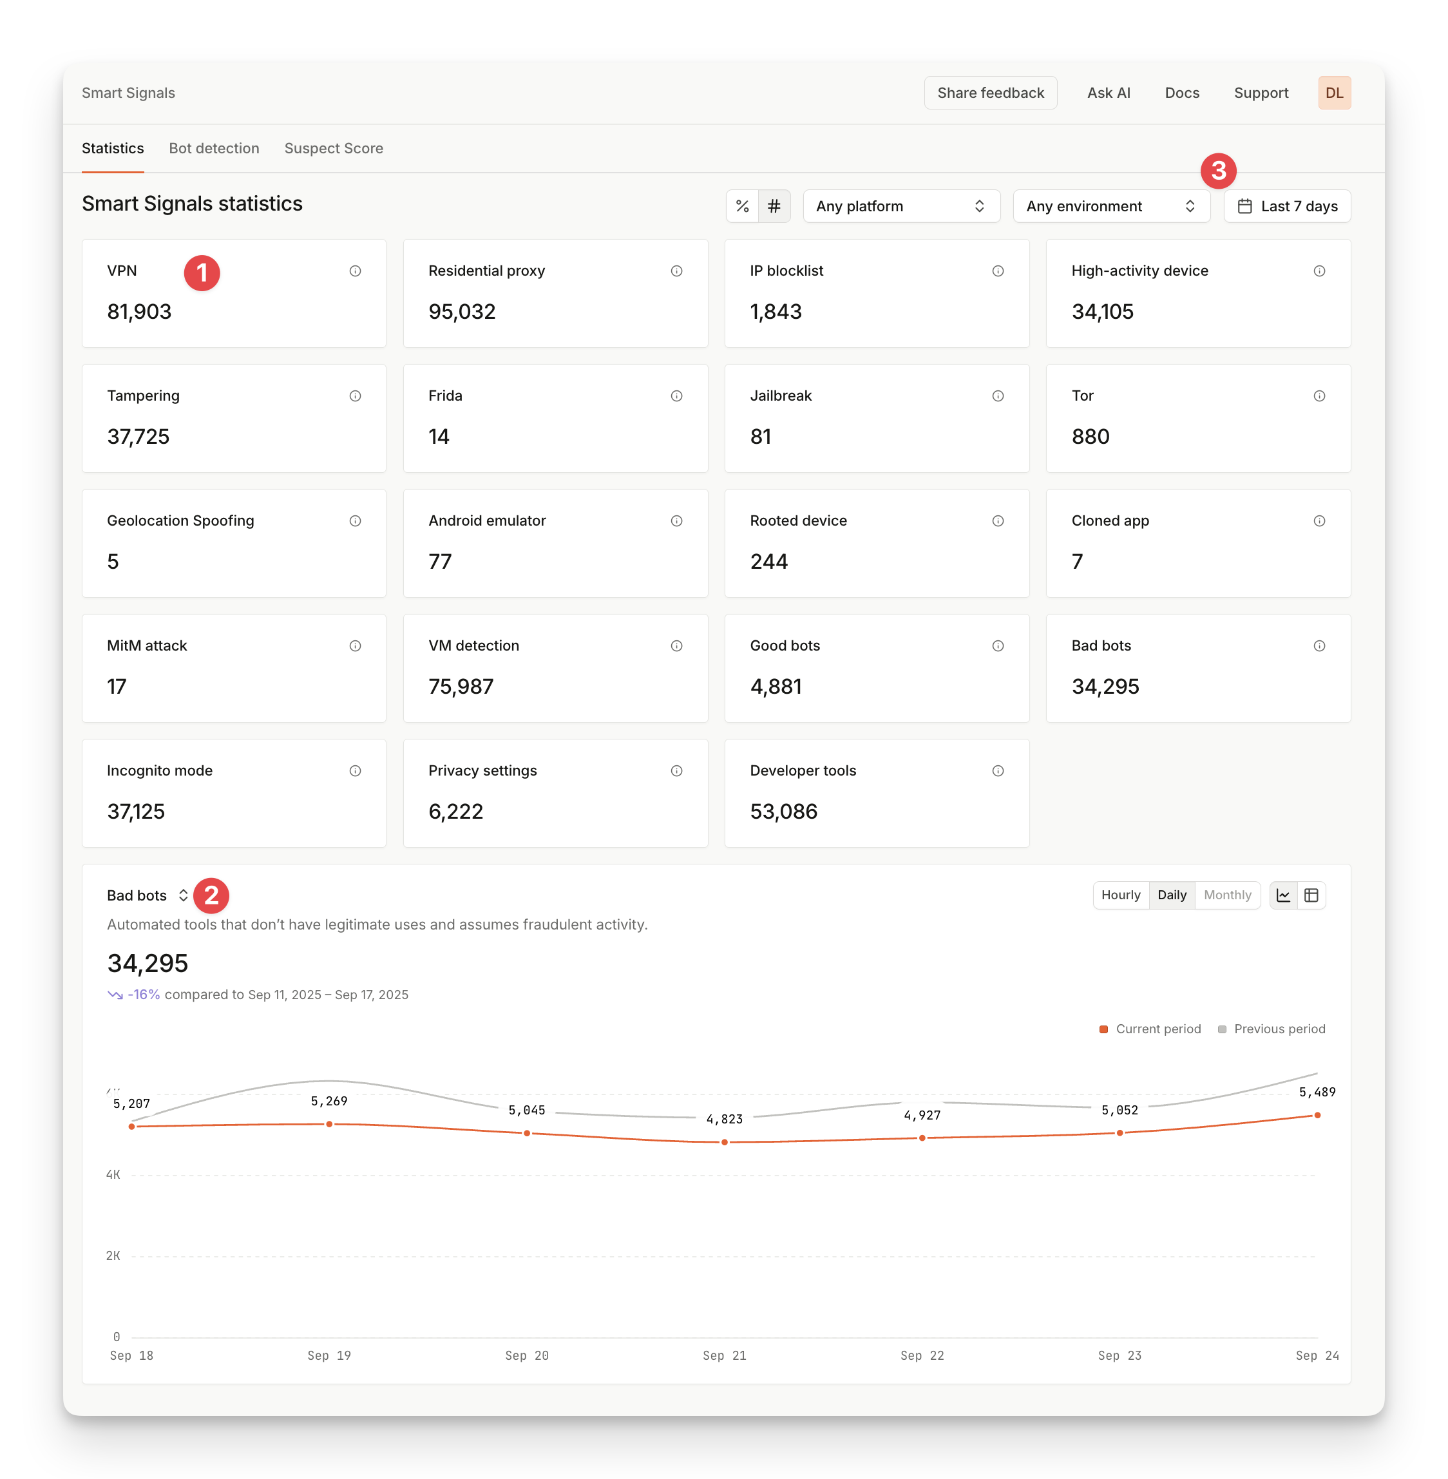Switch chart granularity to Hourly
Image resolution: width=1448 pixels, height=1479 pixels.
click(x=1120, y=895)
